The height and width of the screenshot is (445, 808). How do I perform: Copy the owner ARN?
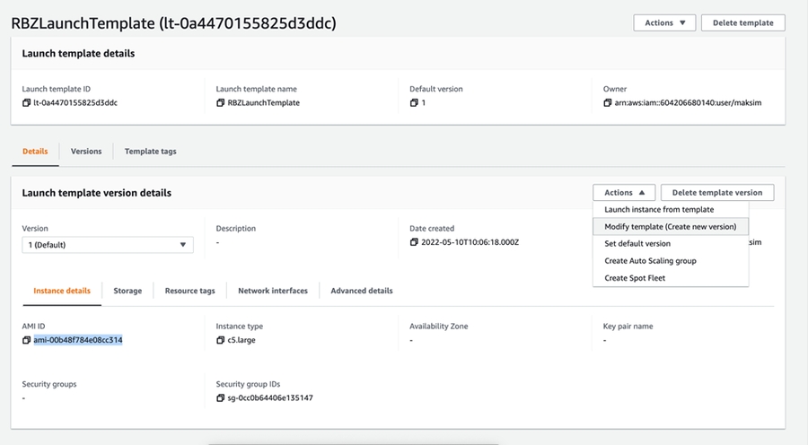pyautogui.click(x=608, y=103)
